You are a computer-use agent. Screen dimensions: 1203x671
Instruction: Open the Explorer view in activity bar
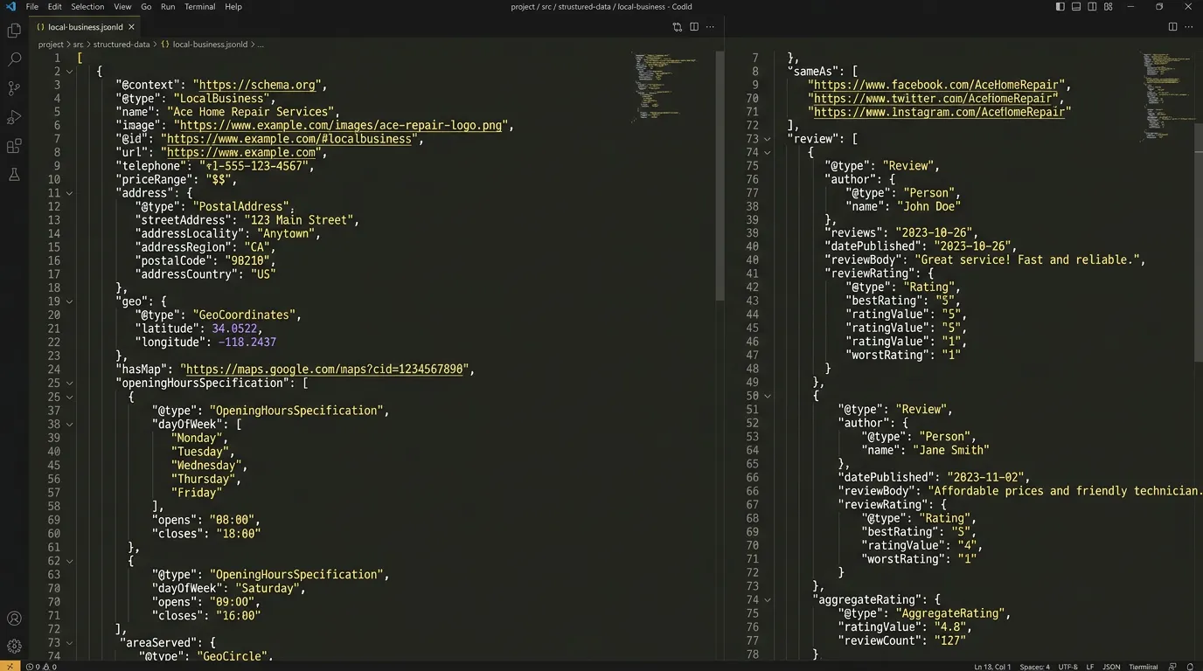tap(14, 31)
